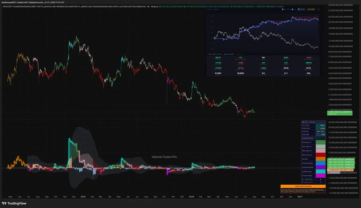Click the red Bear below 0 swatch
Screen dimensions: 361x208
click(x=321, y=155)
